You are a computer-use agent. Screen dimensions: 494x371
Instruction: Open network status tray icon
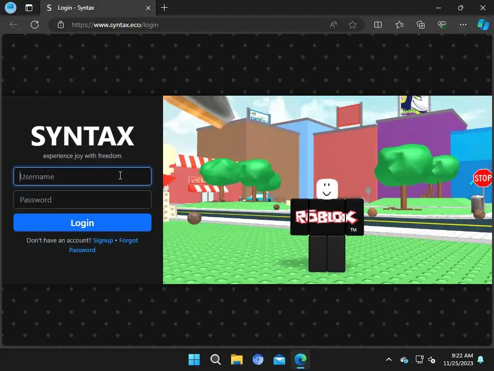click(x=419, y=359)
